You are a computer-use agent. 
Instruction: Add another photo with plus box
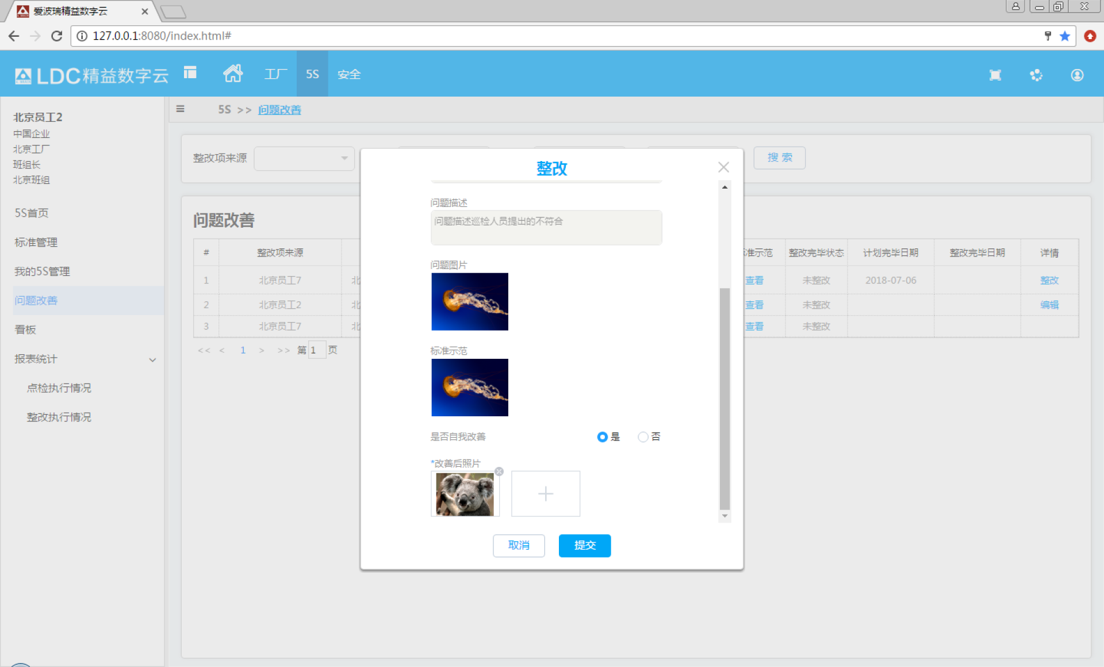coord(546,493)
